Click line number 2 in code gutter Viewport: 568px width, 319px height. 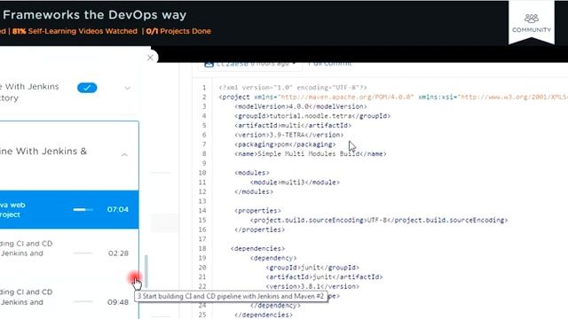(x=204, y=97)
